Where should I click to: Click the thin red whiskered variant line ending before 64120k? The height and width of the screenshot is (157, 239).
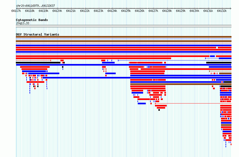click(33, 60)
